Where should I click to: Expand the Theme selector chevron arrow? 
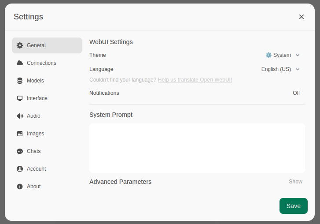[x=298, y=55]
